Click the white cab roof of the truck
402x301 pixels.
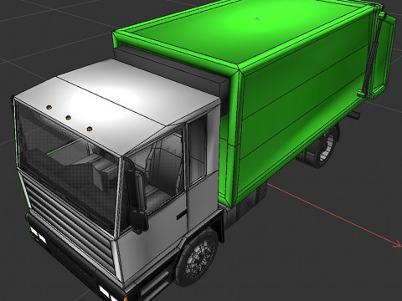(117, 107)
